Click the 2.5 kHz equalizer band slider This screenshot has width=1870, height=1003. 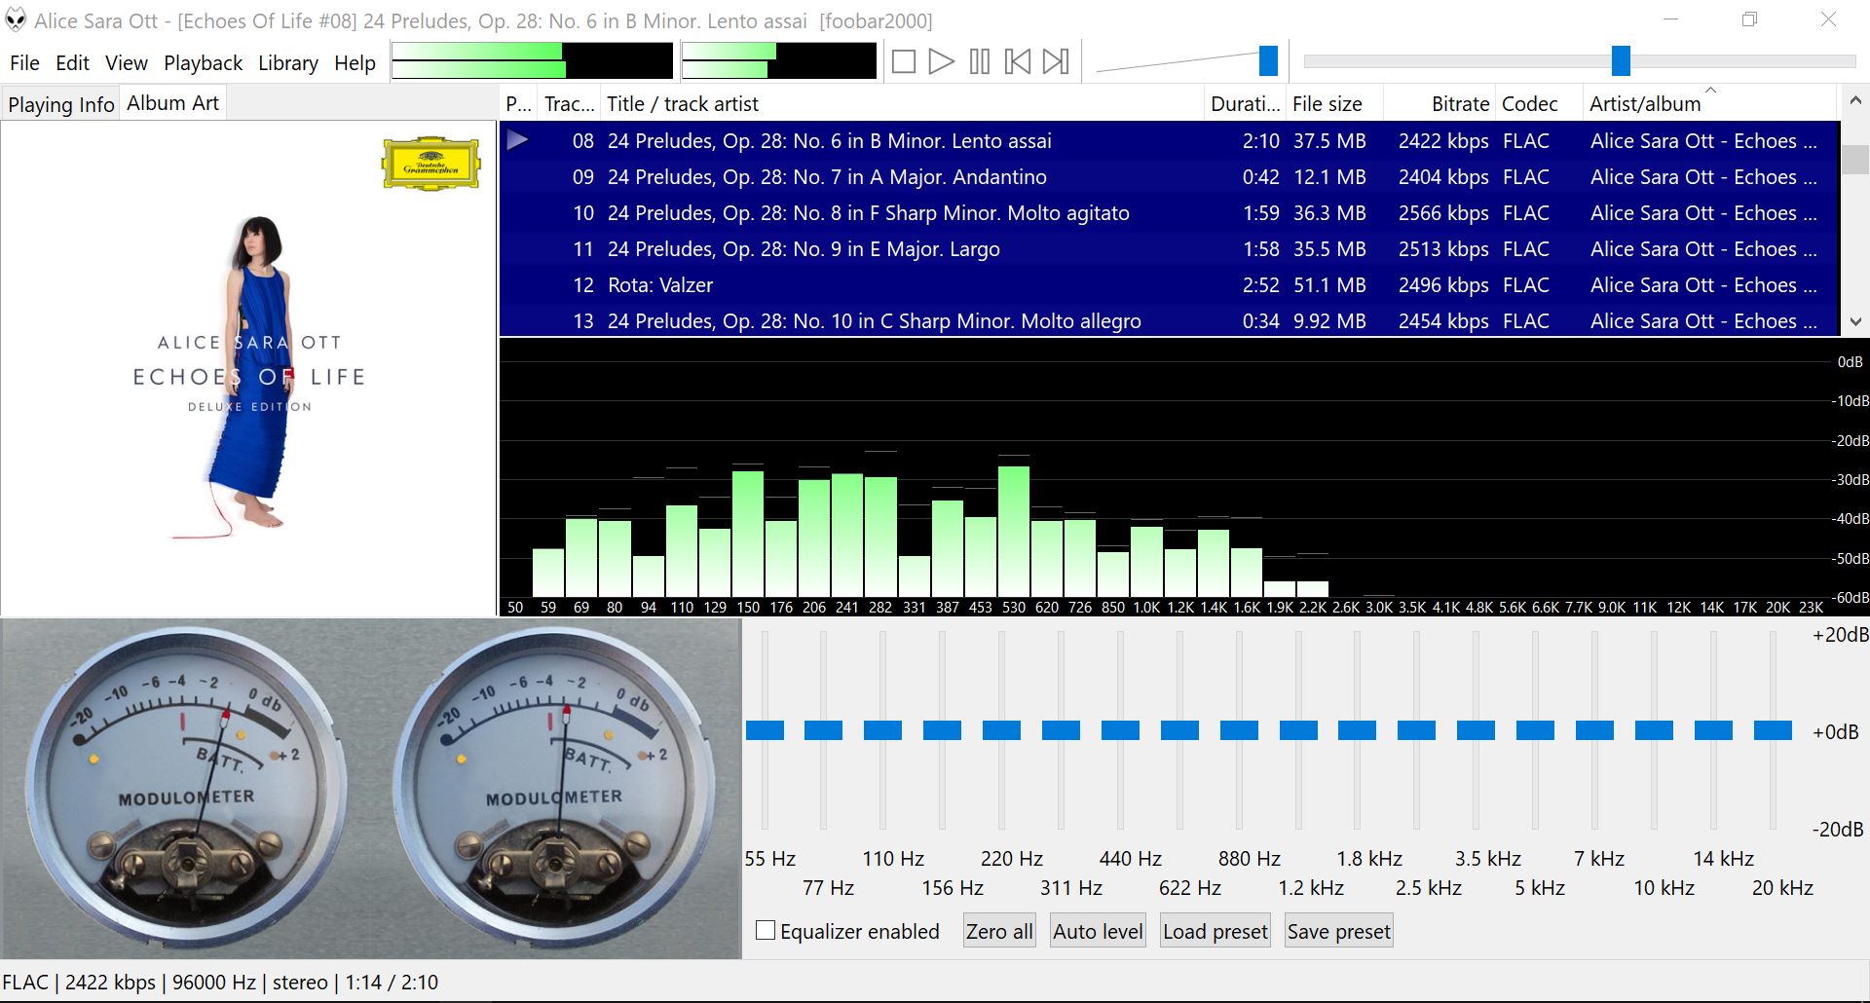coord(1417,730)
